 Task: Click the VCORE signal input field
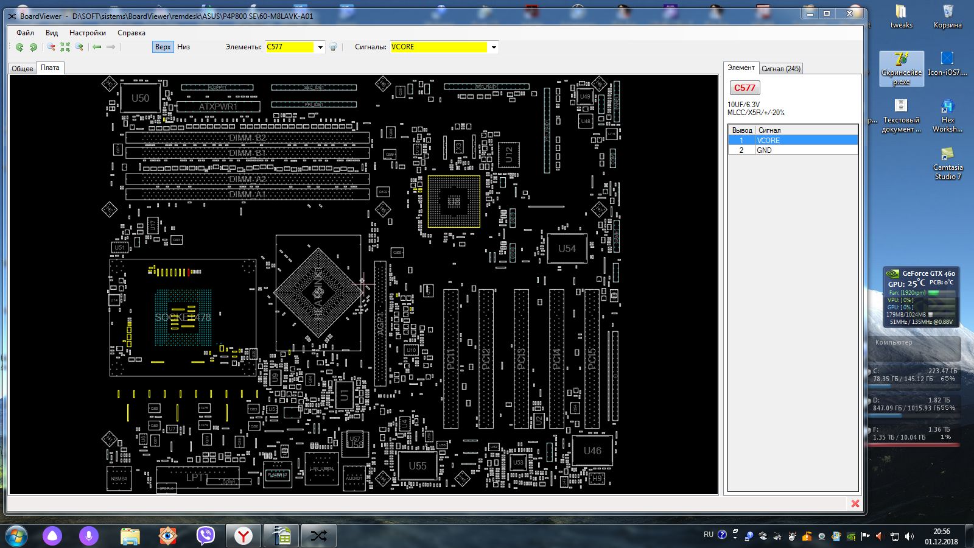[x=438, y=47]
